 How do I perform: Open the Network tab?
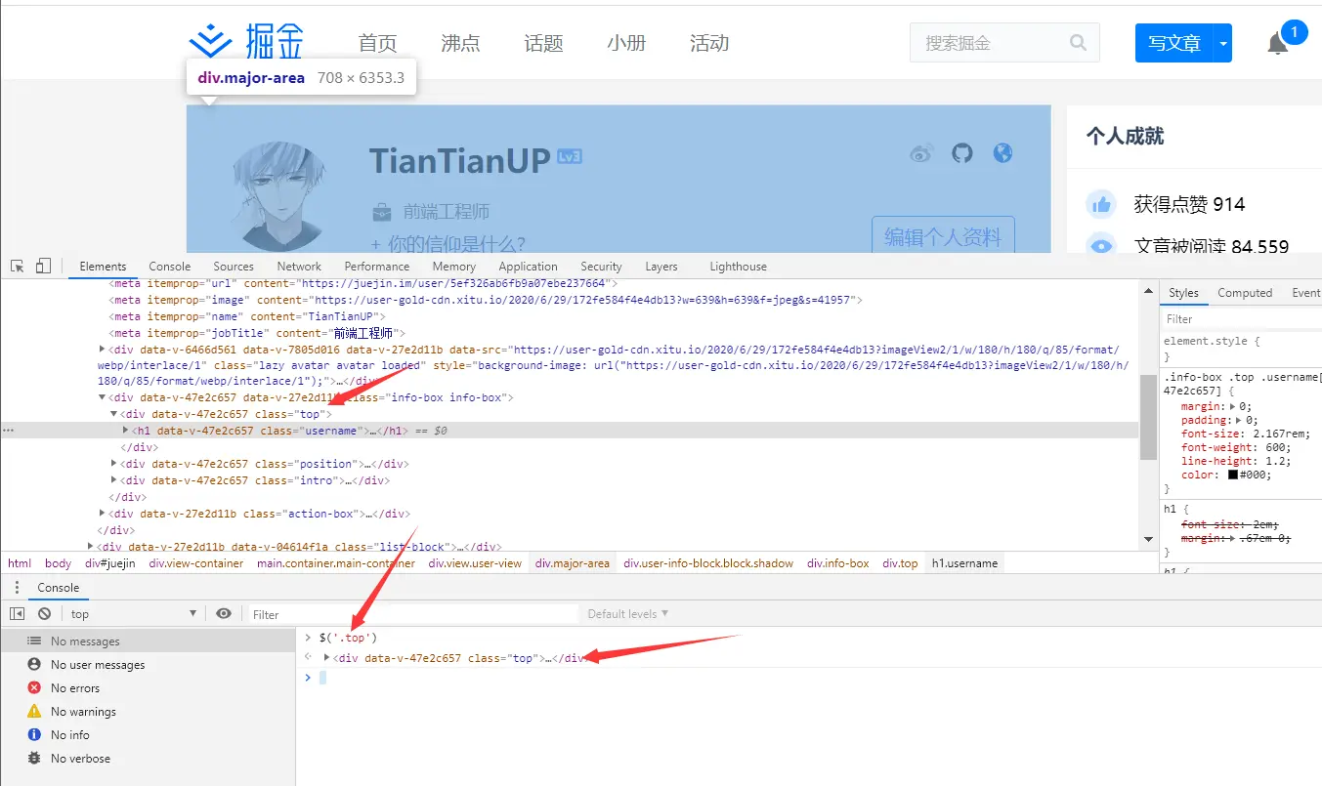click(x=299, y=266)
